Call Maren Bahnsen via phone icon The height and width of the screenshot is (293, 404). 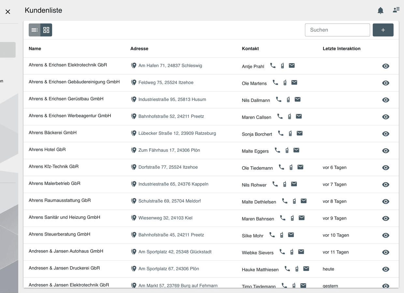(x=283, y=218)
